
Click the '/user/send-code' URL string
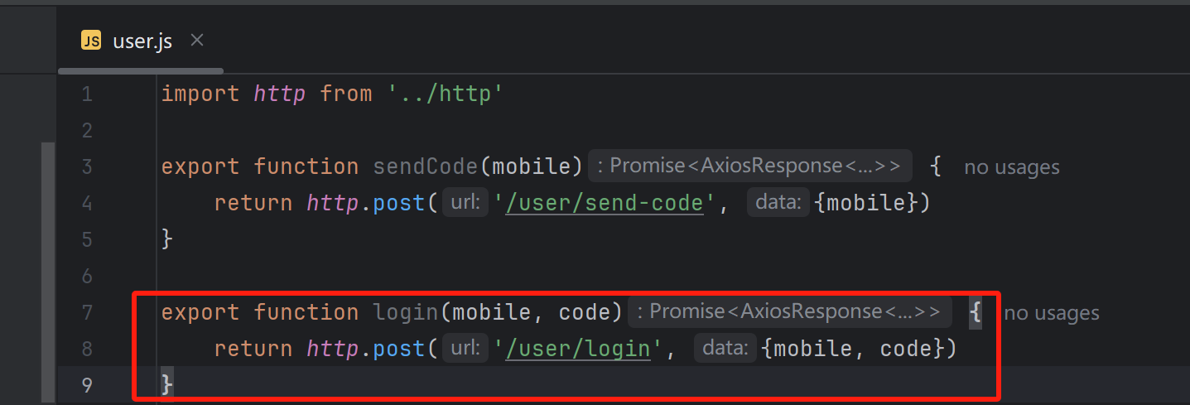point(605,203)
